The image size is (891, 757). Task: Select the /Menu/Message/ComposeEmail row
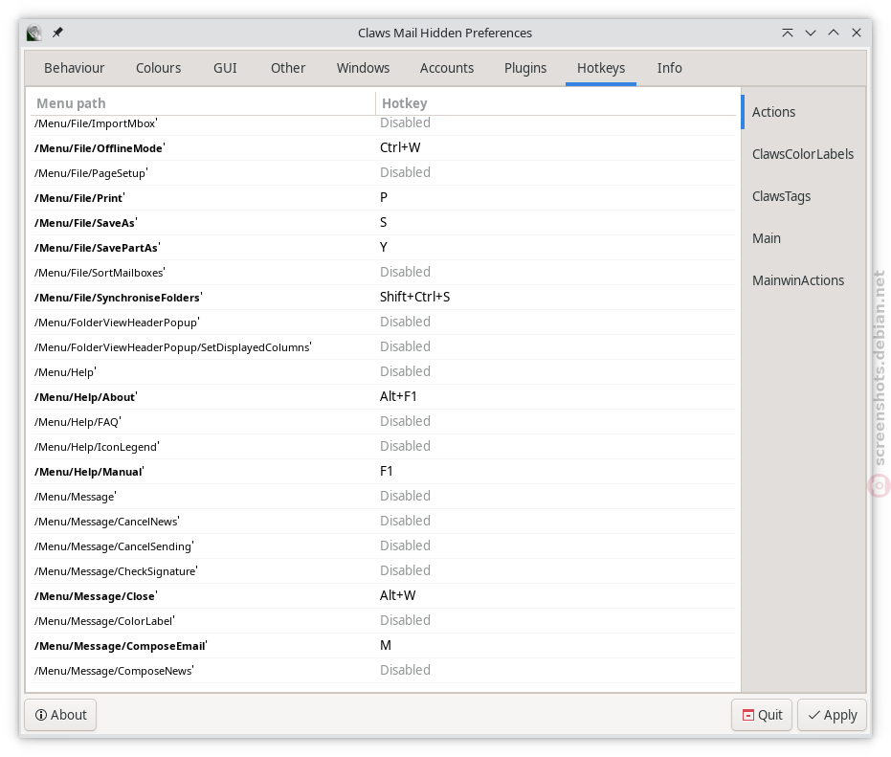point(384,646)
